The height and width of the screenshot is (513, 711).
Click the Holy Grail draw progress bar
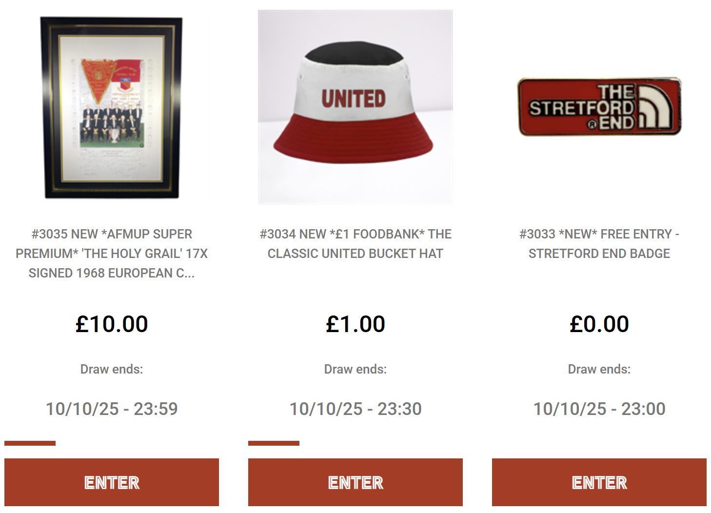pos(30,443)
